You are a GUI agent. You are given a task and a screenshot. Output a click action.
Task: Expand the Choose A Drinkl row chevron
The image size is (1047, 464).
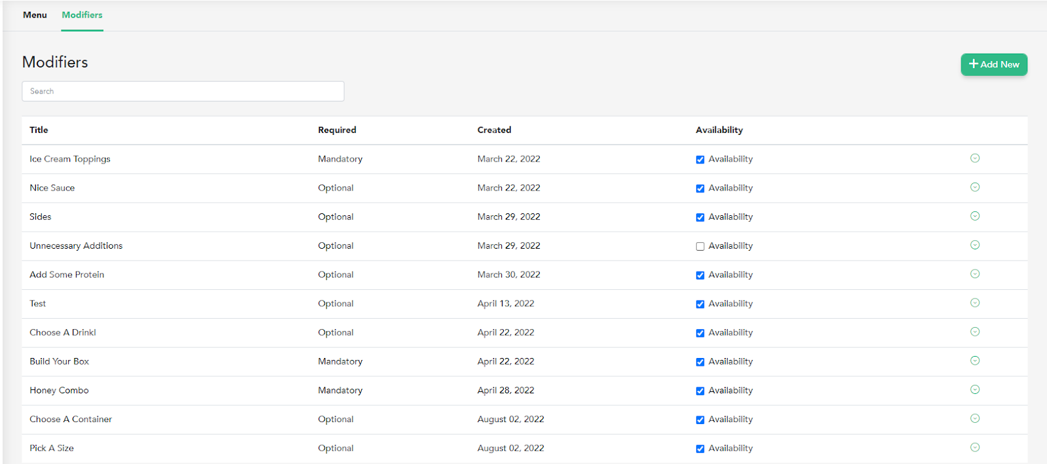(x=975, y=332)
